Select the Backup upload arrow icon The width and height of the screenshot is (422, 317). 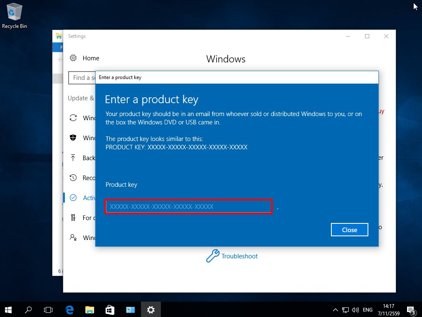click(x=73, y=158)
